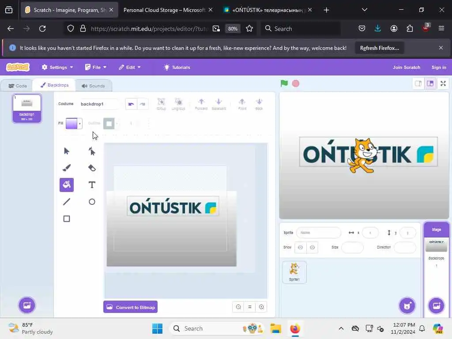The image size is (452, 339).
Task: Click the sprite Name input field
Action: [x=319, y=233]
